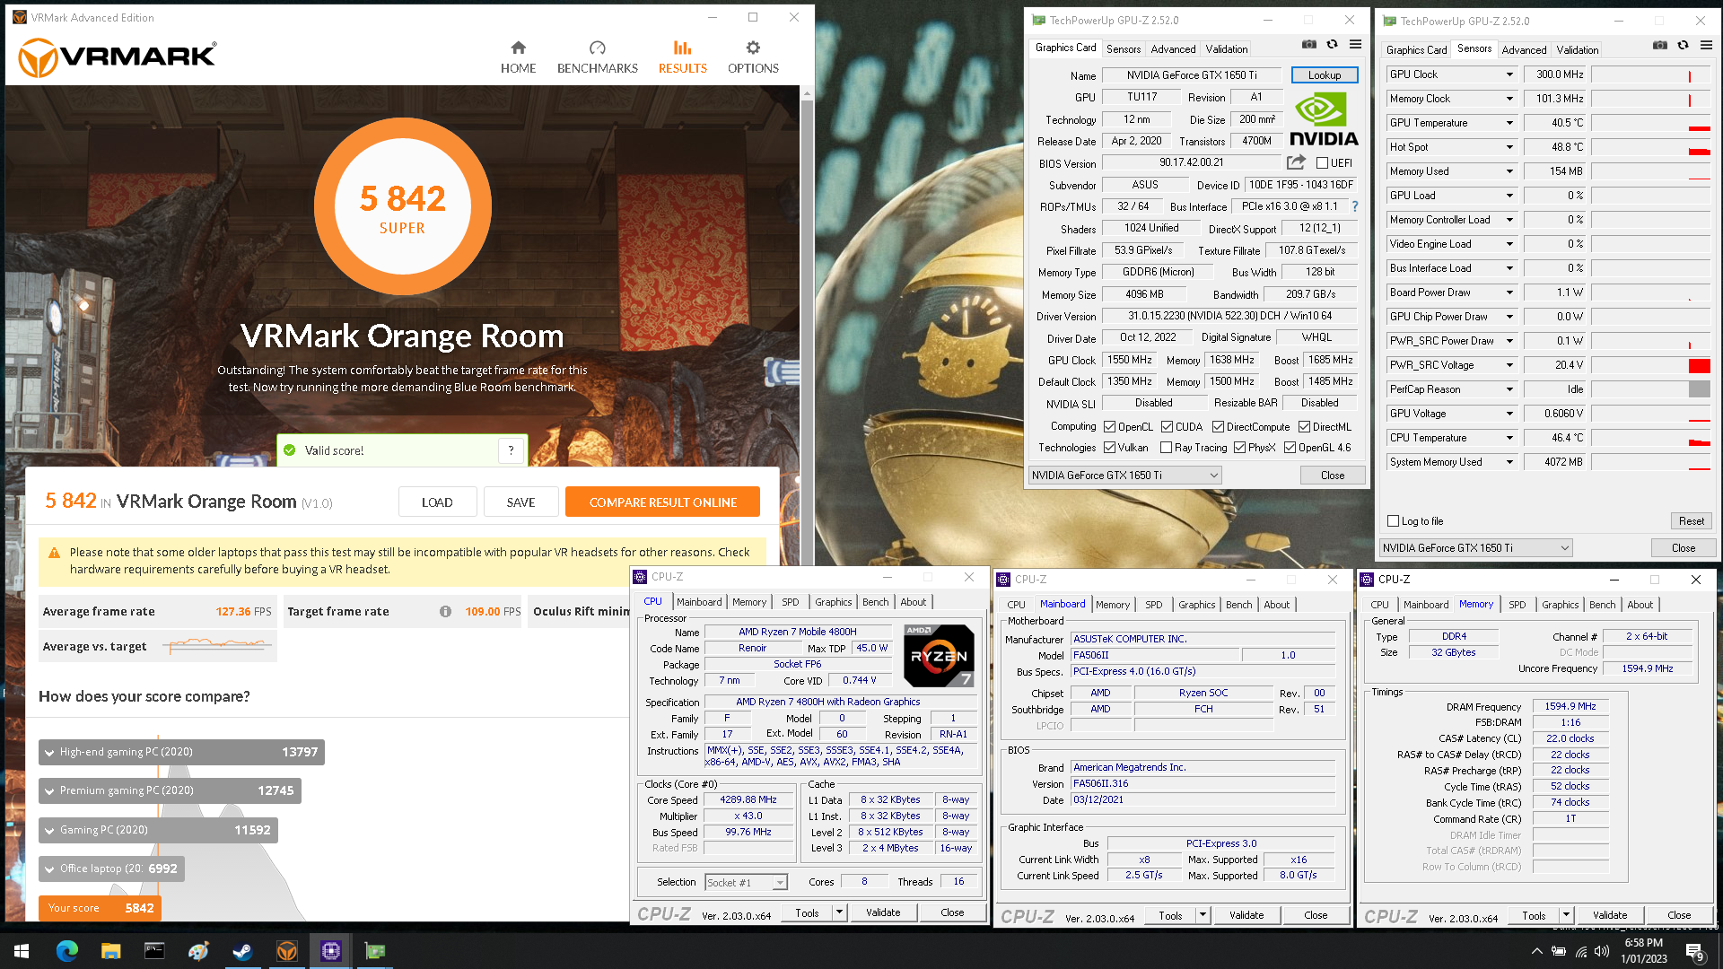Switch to Sensors tab in GPU-Z Graphics Card window
Viewport: 1723px width, 969px height.
pos(1123,49)
